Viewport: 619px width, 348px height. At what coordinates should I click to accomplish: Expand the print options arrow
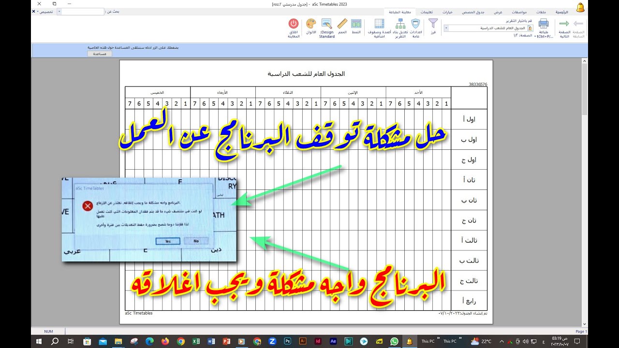535,36
